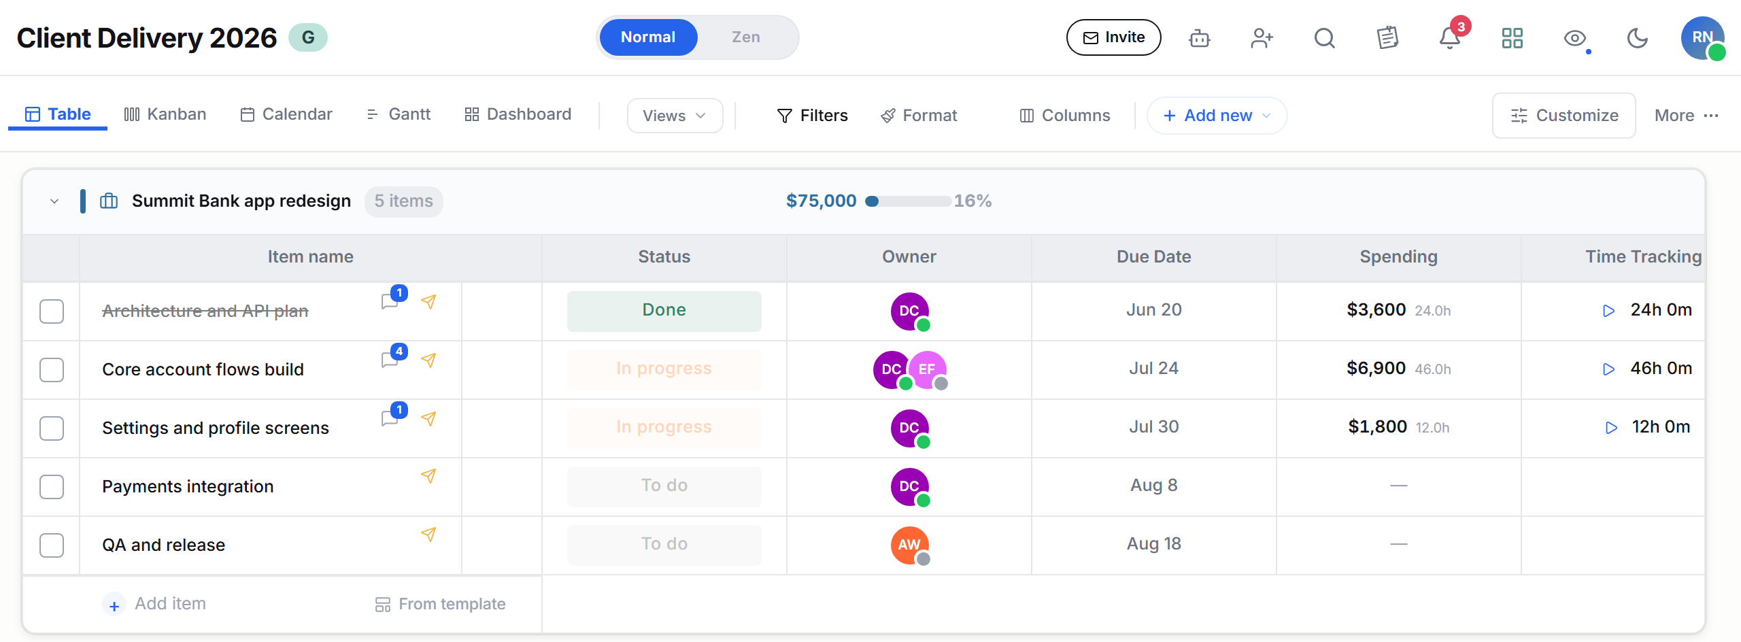Toggle the eye visibility icon in header
This screenshot has height=642, width=1741.
[x=1575, y=38]
